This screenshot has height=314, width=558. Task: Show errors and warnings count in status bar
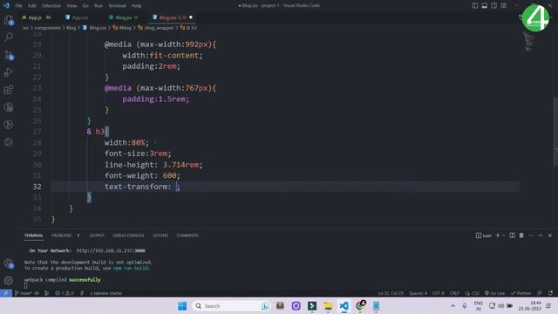coord(65,293)
